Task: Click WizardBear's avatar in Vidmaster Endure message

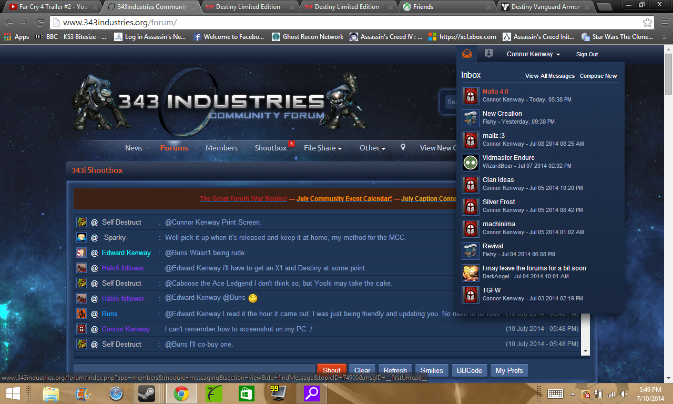Action: click(470, 163)
